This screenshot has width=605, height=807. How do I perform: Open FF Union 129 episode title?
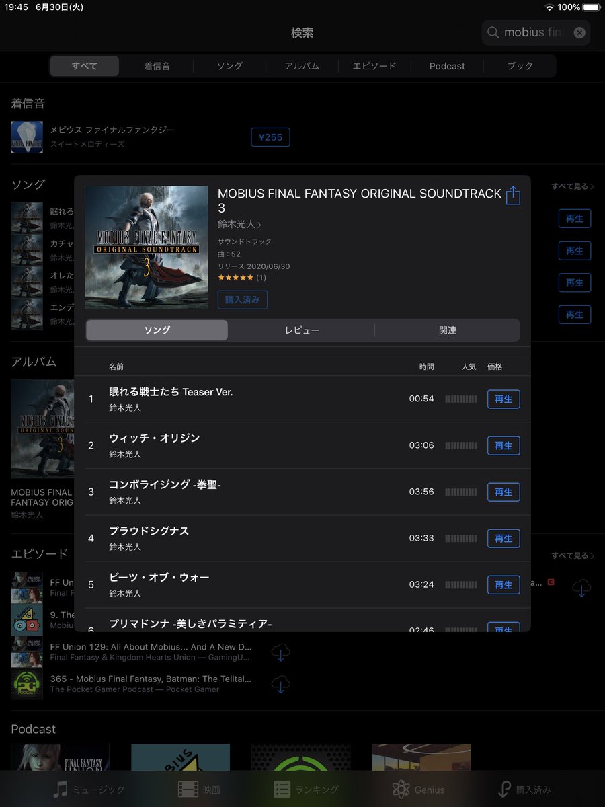tap(151, 646)
